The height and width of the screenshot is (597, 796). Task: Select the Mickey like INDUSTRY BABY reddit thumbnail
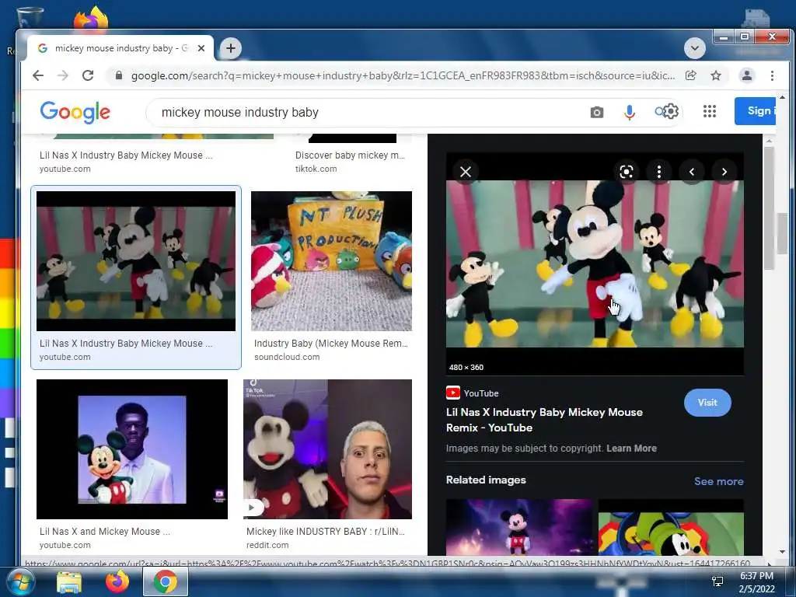point(327,449)
